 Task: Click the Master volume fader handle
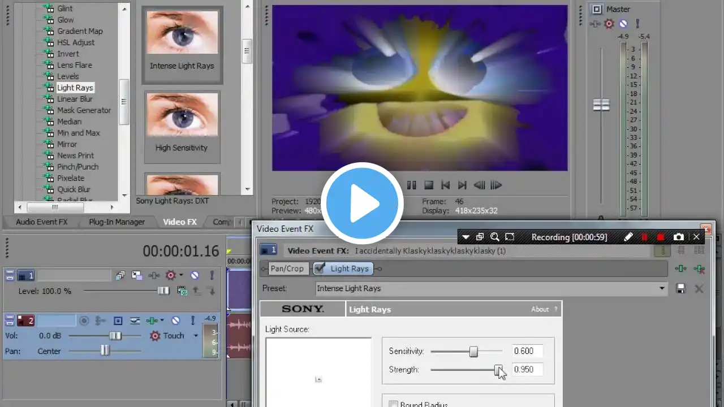click(601, 105)
